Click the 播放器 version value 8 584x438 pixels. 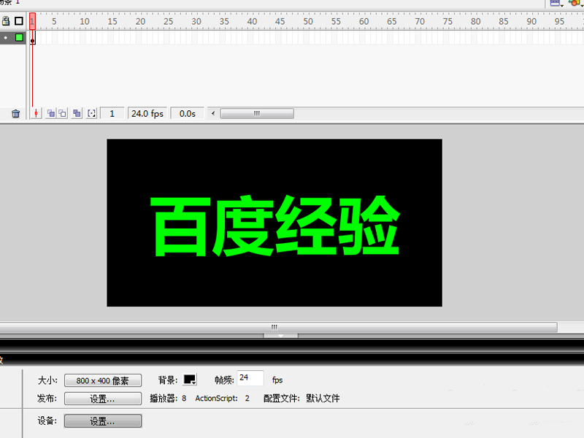184,398
